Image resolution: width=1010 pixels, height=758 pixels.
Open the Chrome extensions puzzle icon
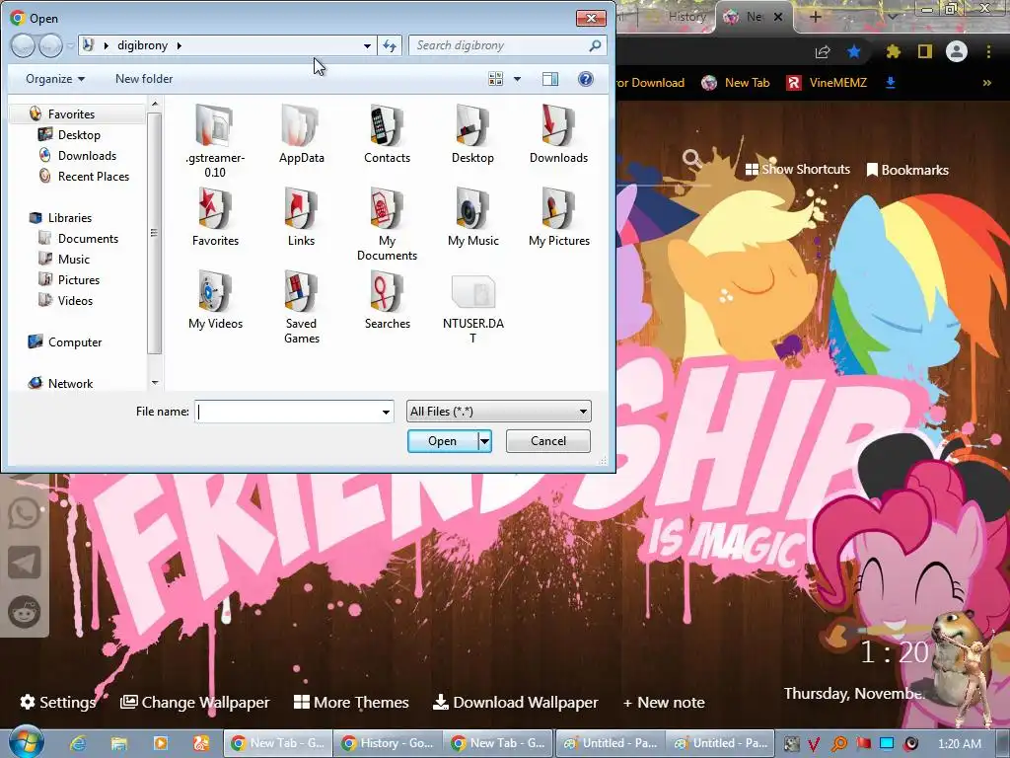[x=893, y=51]
